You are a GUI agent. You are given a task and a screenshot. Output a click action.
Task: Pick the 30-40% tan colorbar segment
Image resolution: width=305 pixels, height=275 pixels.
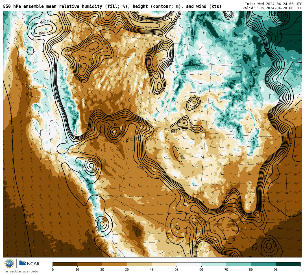click(x=139, y=264)
